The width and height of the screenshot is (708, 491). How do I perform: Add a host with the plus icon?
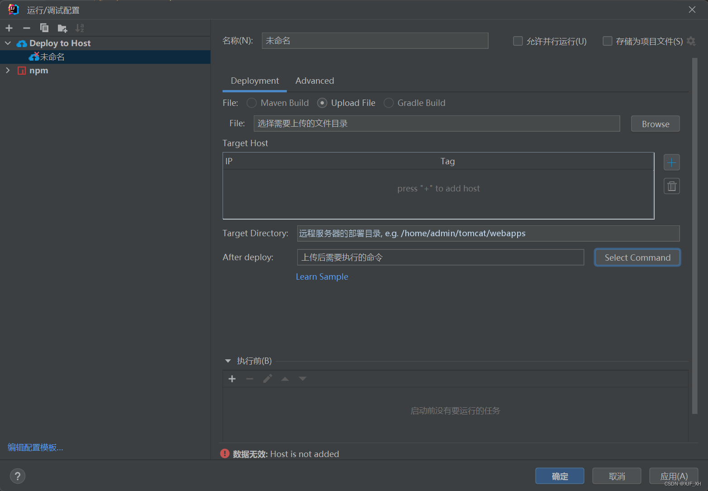pos(671,162)
